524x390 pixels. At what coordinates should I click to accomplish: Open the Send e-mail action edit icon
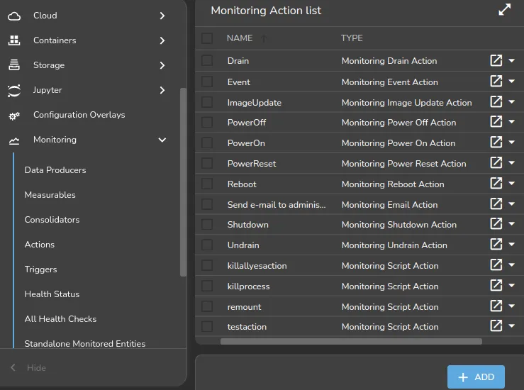[496, 204]
